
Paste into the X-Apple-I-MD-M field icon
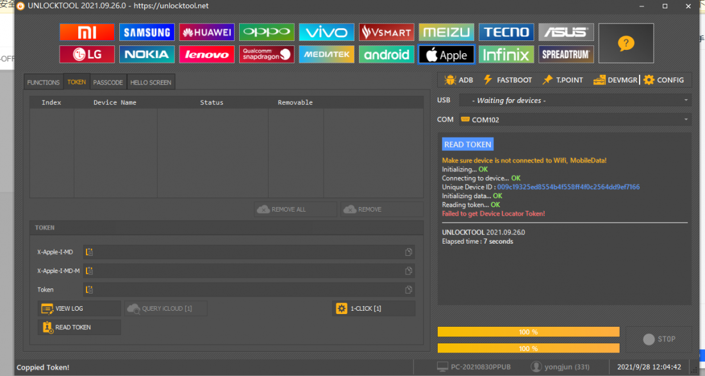89,270
